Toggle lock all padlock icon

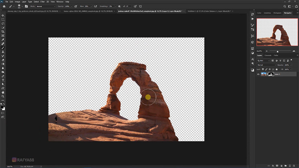277,69
